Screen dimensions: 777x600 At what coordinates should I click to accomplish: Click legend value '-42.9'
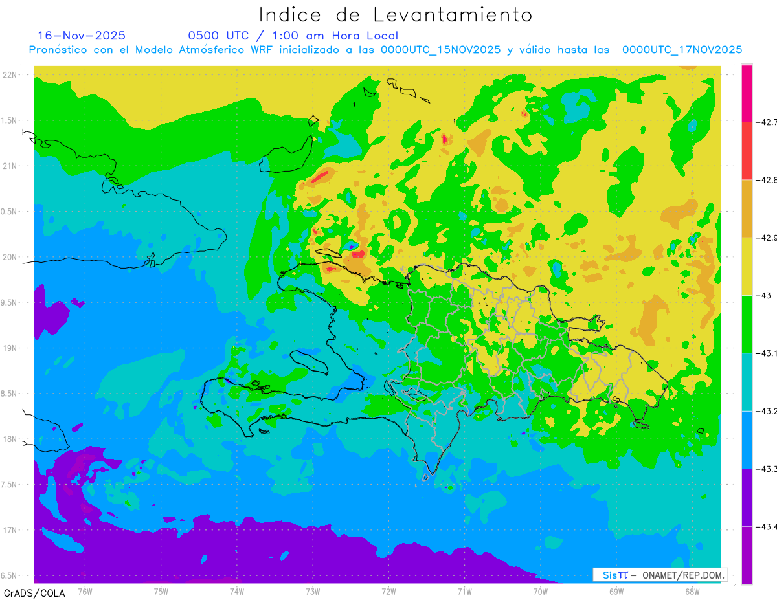[x=767, y=238]
